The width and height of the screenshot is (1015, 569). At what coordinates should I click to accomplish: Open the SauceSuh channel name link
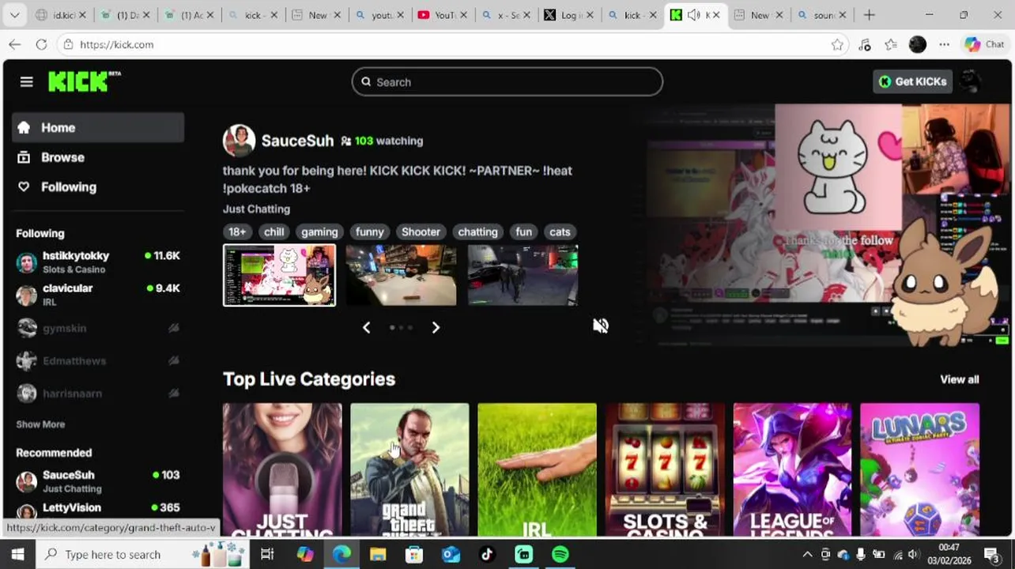[297, 141]
